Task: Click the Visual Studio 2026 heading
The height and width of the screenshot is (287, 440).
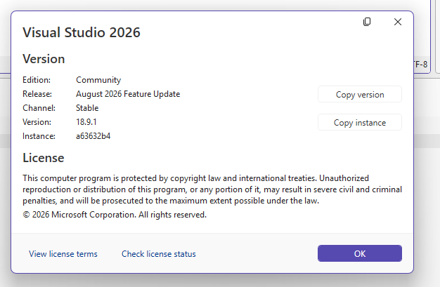Action: (x=82, y=32)
